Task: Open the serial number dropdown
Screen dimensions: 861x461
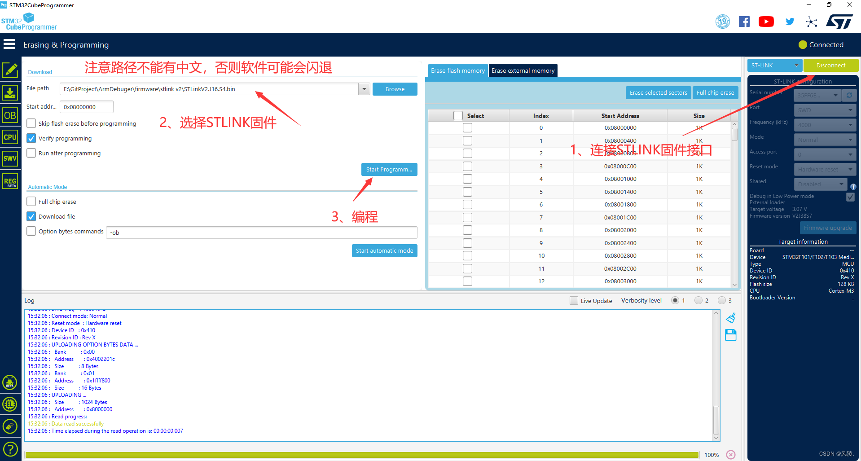Action: pyautogui.click(x=817, y=95)
